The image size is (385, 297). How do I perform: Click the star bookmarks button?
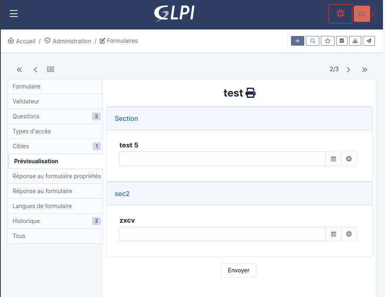click(x=328, y=41)
